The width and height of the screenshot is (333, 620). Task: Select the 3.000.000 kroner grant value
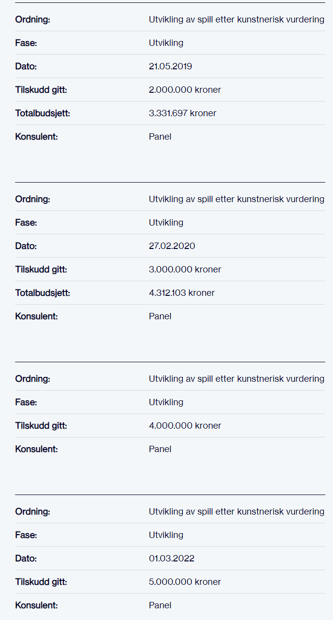point(185,269)
